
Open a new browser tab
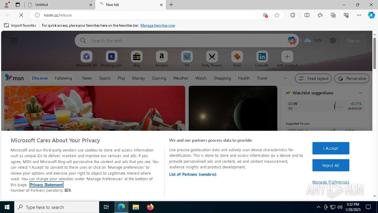point(171,5)
